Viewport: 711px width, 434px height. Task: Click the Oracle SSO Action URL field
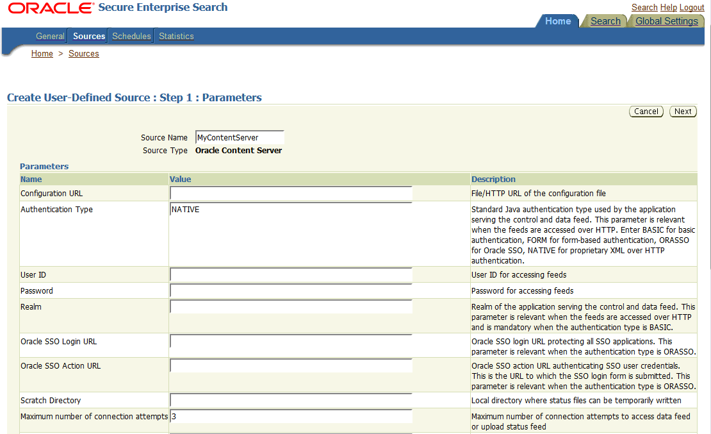[x=291, y=365]
